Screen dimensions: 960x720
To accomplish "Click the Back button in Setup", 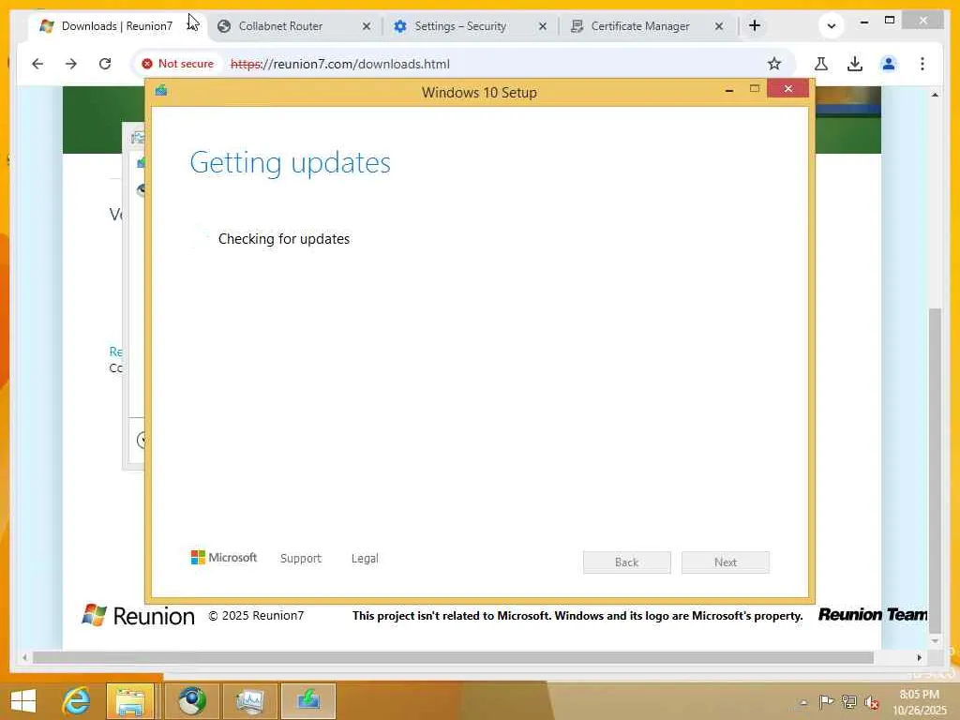I will pyautogui.click(x=627, y=562).
